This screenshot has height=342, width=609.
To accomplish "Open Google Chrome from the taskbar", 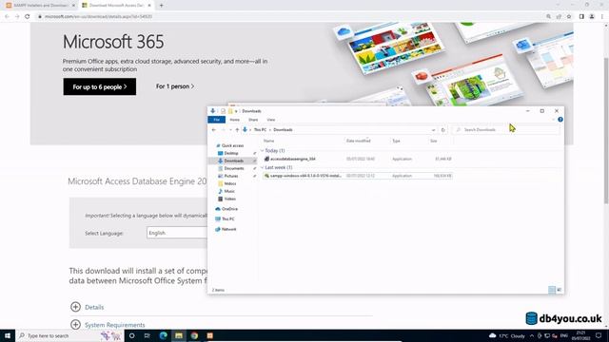I will (x=194, y=335).
